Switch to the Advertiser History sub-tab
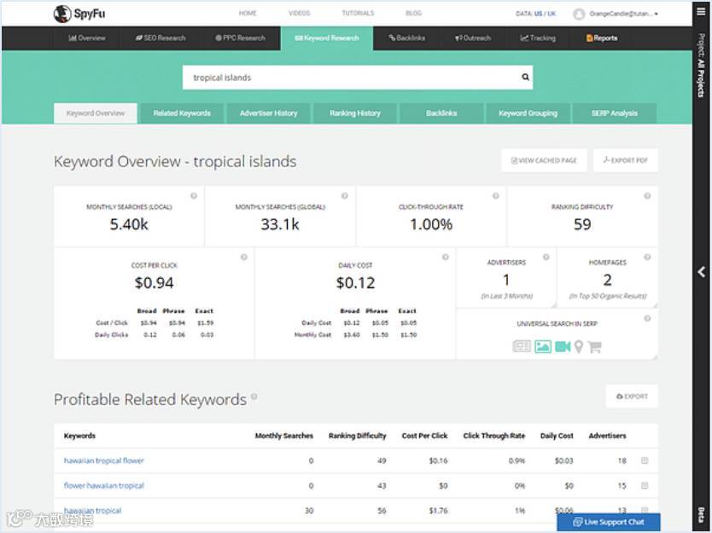 268,113
